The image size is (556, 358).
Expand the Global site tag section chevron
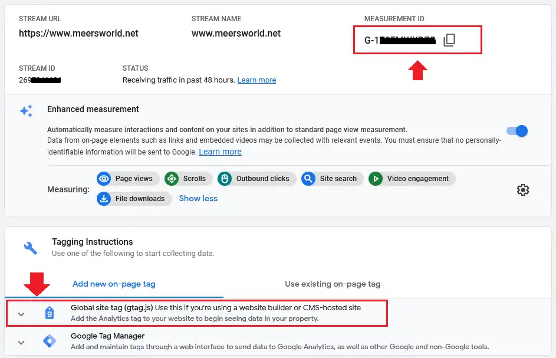[x=21, y=314]
